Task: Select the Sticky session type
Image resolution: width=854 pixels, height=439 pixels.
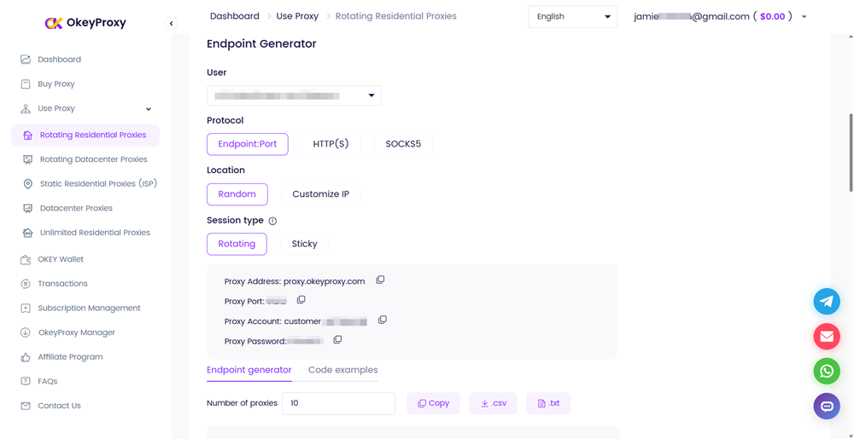Action: pos(305,244)
